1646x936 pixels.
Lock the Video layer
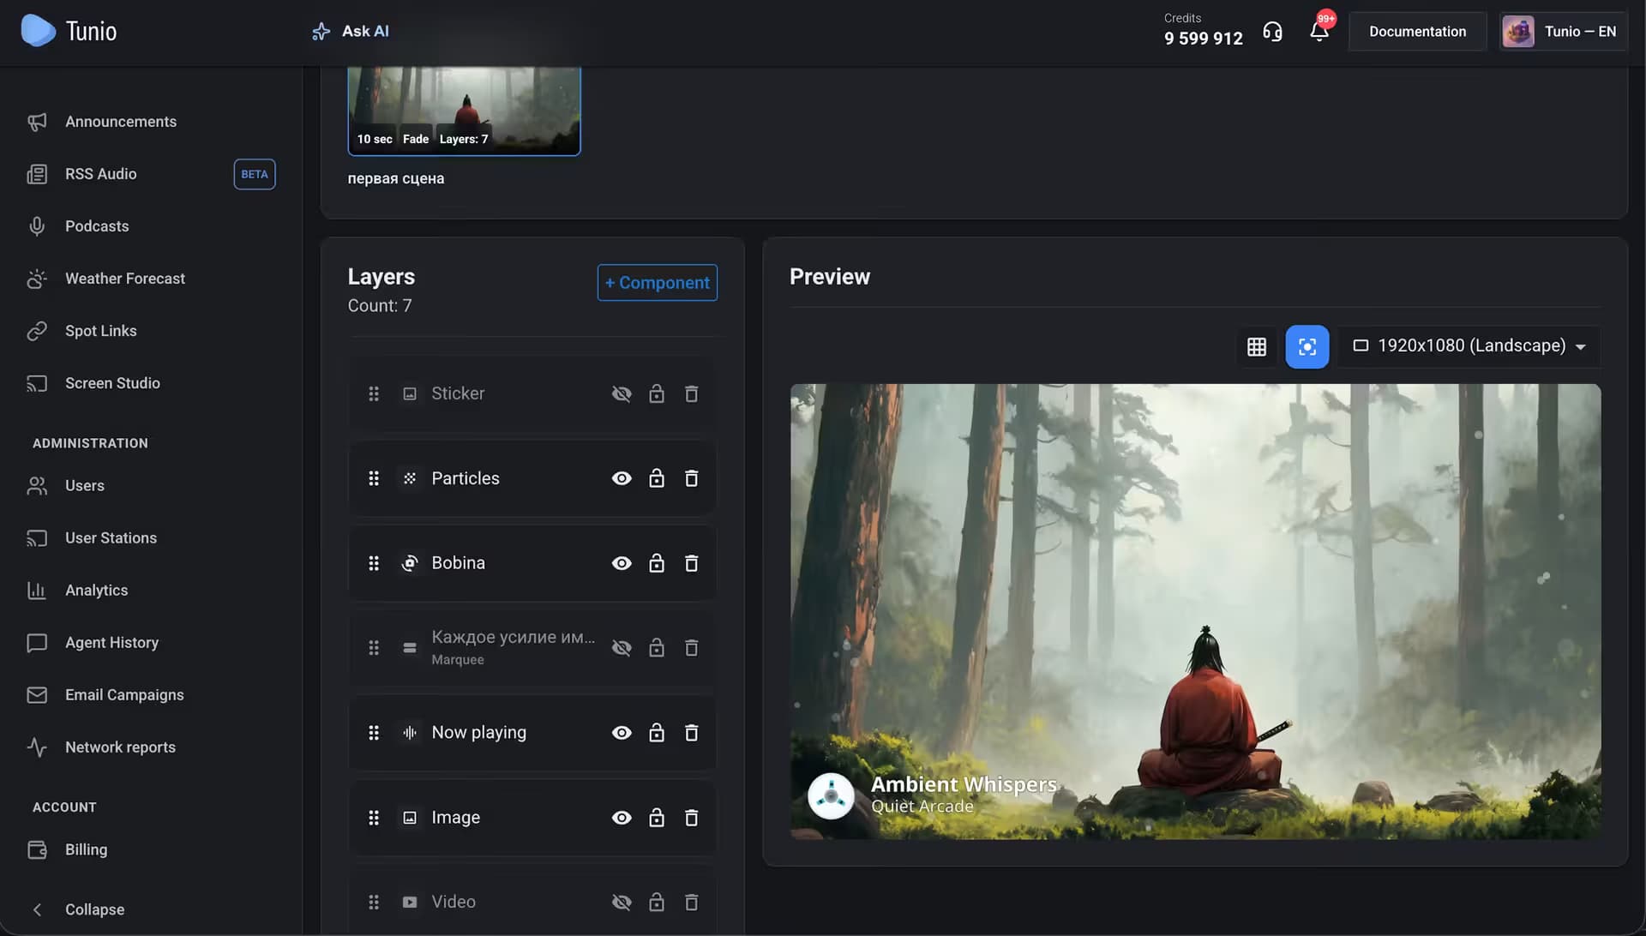click(657, 903)
